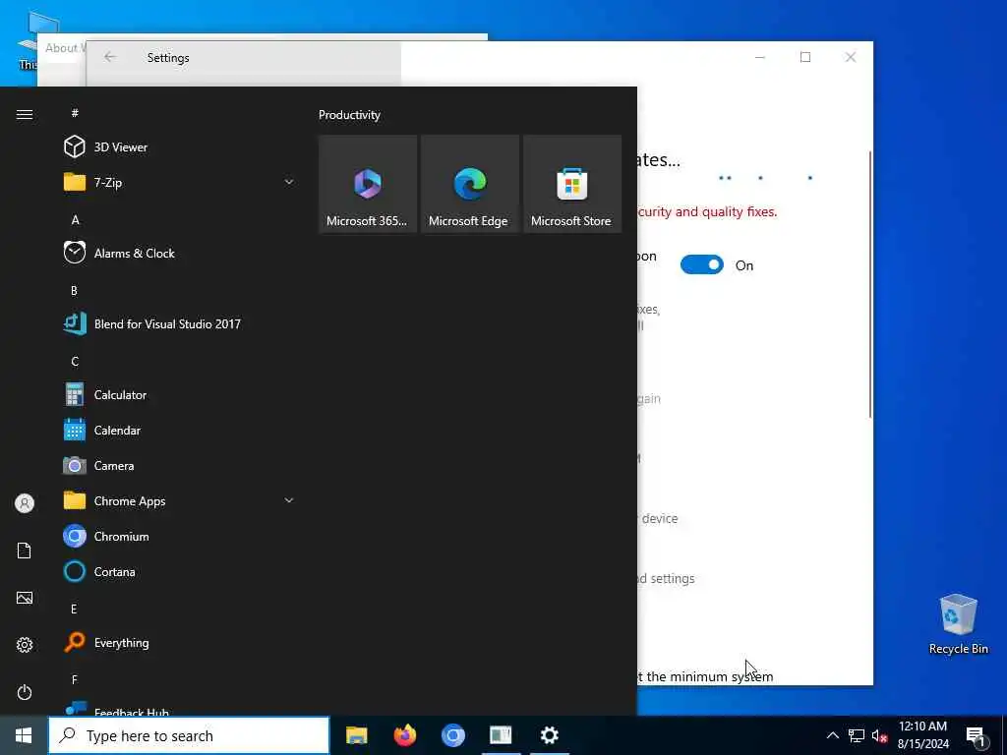Click the Windows Start button

(24, 735)
